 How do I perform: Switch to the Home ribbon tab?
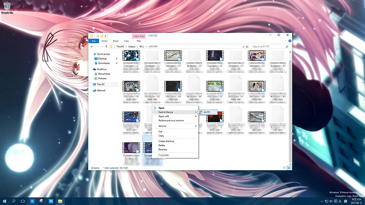tap(104, 41)
